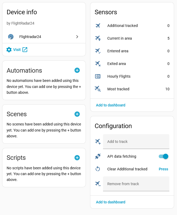Screen dimensions: 177x215
Task: Click the Exited area plane icon
Action: pyautogui.click(x=98, y=64)
